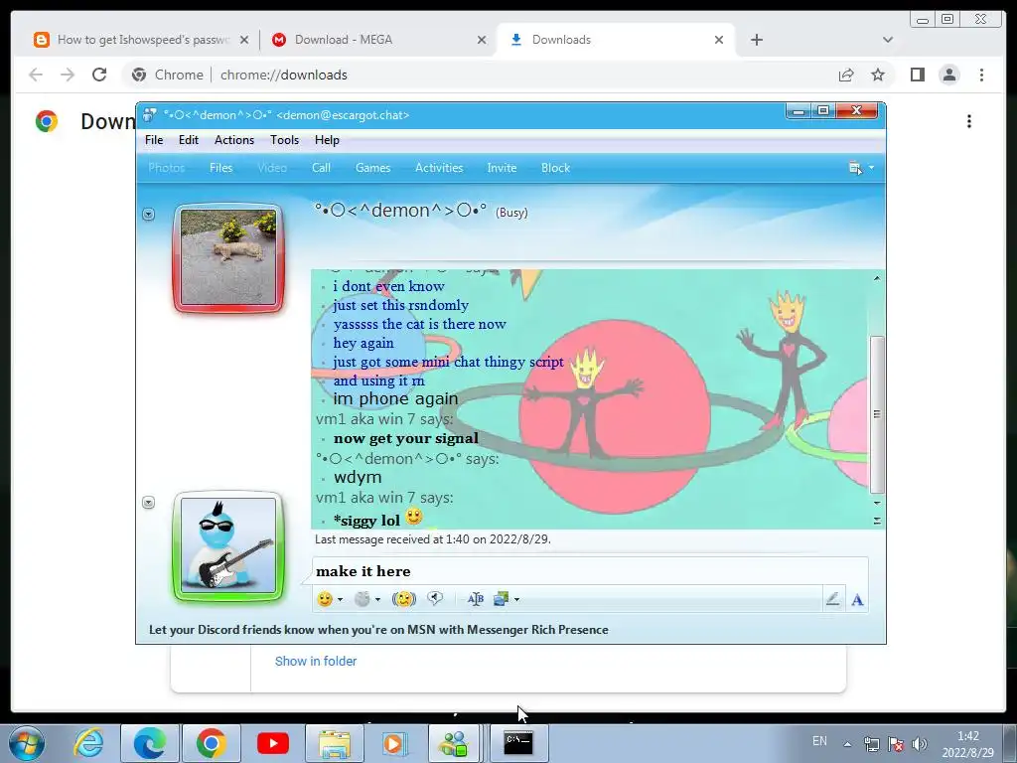Show hidden tray icons arrow
The width and height of the screenshot is (1017, 763).
(847, 744)
